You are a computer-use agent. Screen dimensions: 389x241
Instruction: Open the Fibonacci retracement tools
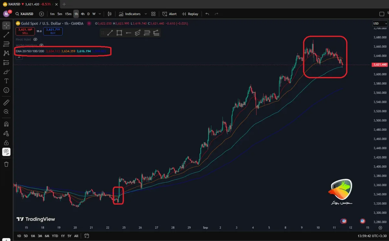6,44
